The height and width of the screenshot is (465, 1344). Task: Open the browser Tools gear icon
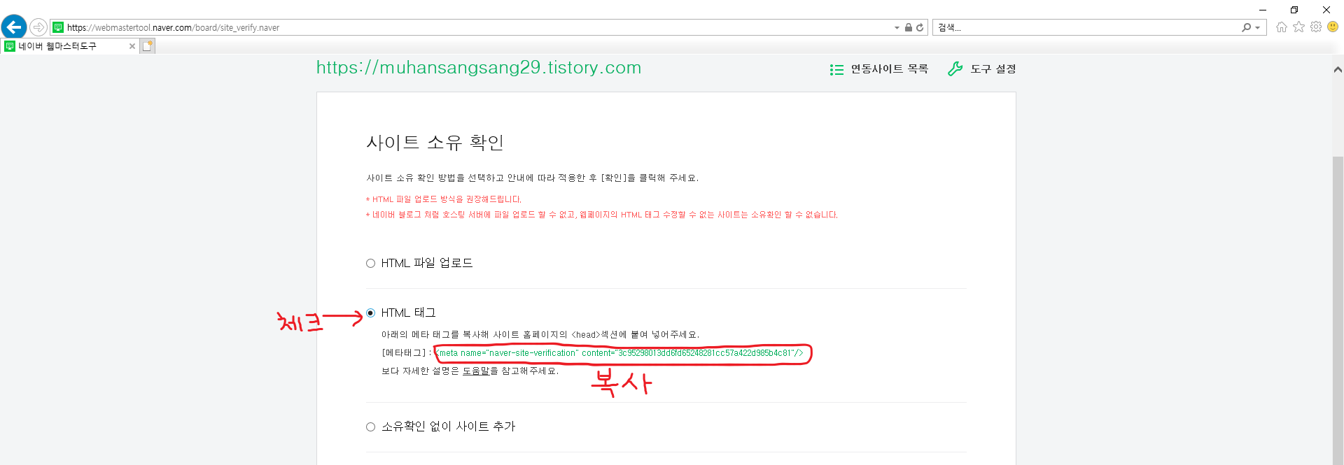click(x=1316, y=27)
